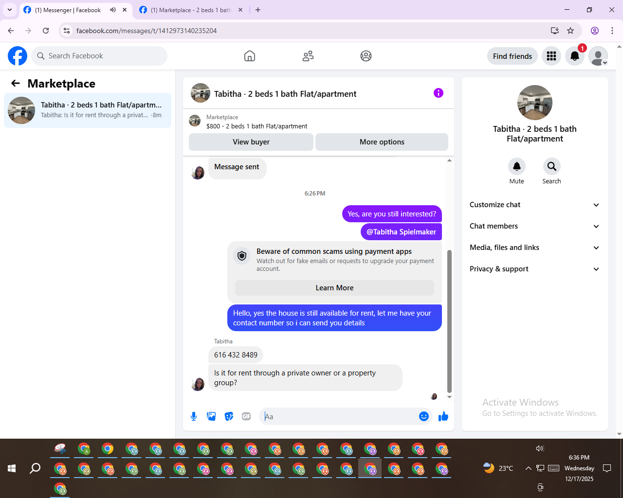623x498 pixels.
Task: View site information icon in address bar
Action: pos(67,31)
